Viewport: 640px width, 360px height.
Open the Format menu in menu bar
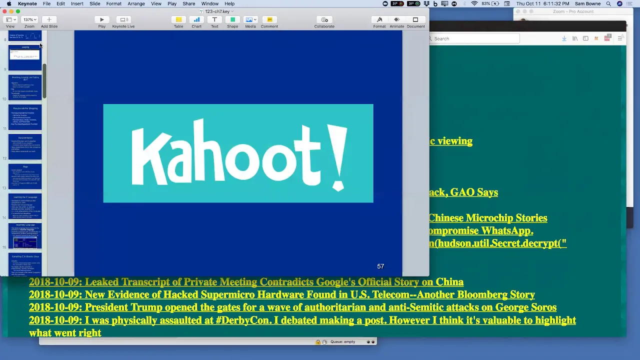pyautogui.click(x=113, y=3)
